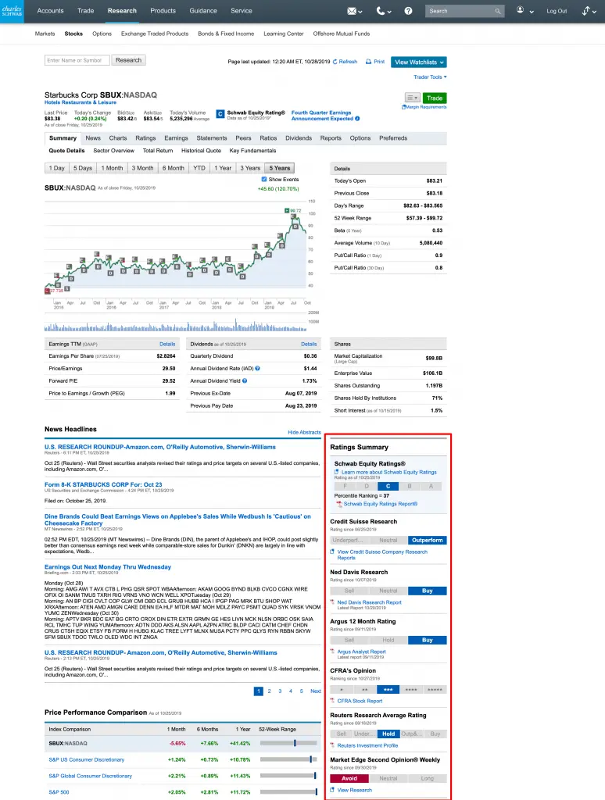Click the Enter Name or Symbol field
Screen dimensions: 605x800
[77, 60]
